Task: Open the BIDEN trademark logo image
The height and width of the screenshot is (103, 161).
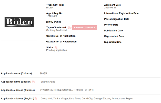Action: tap(19, 22)
